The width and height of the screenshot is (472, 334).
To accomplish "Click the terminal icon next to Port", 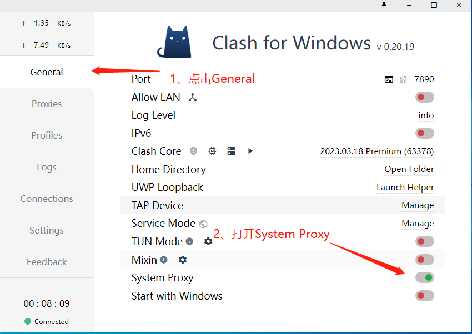I will [x=389, y=79].
